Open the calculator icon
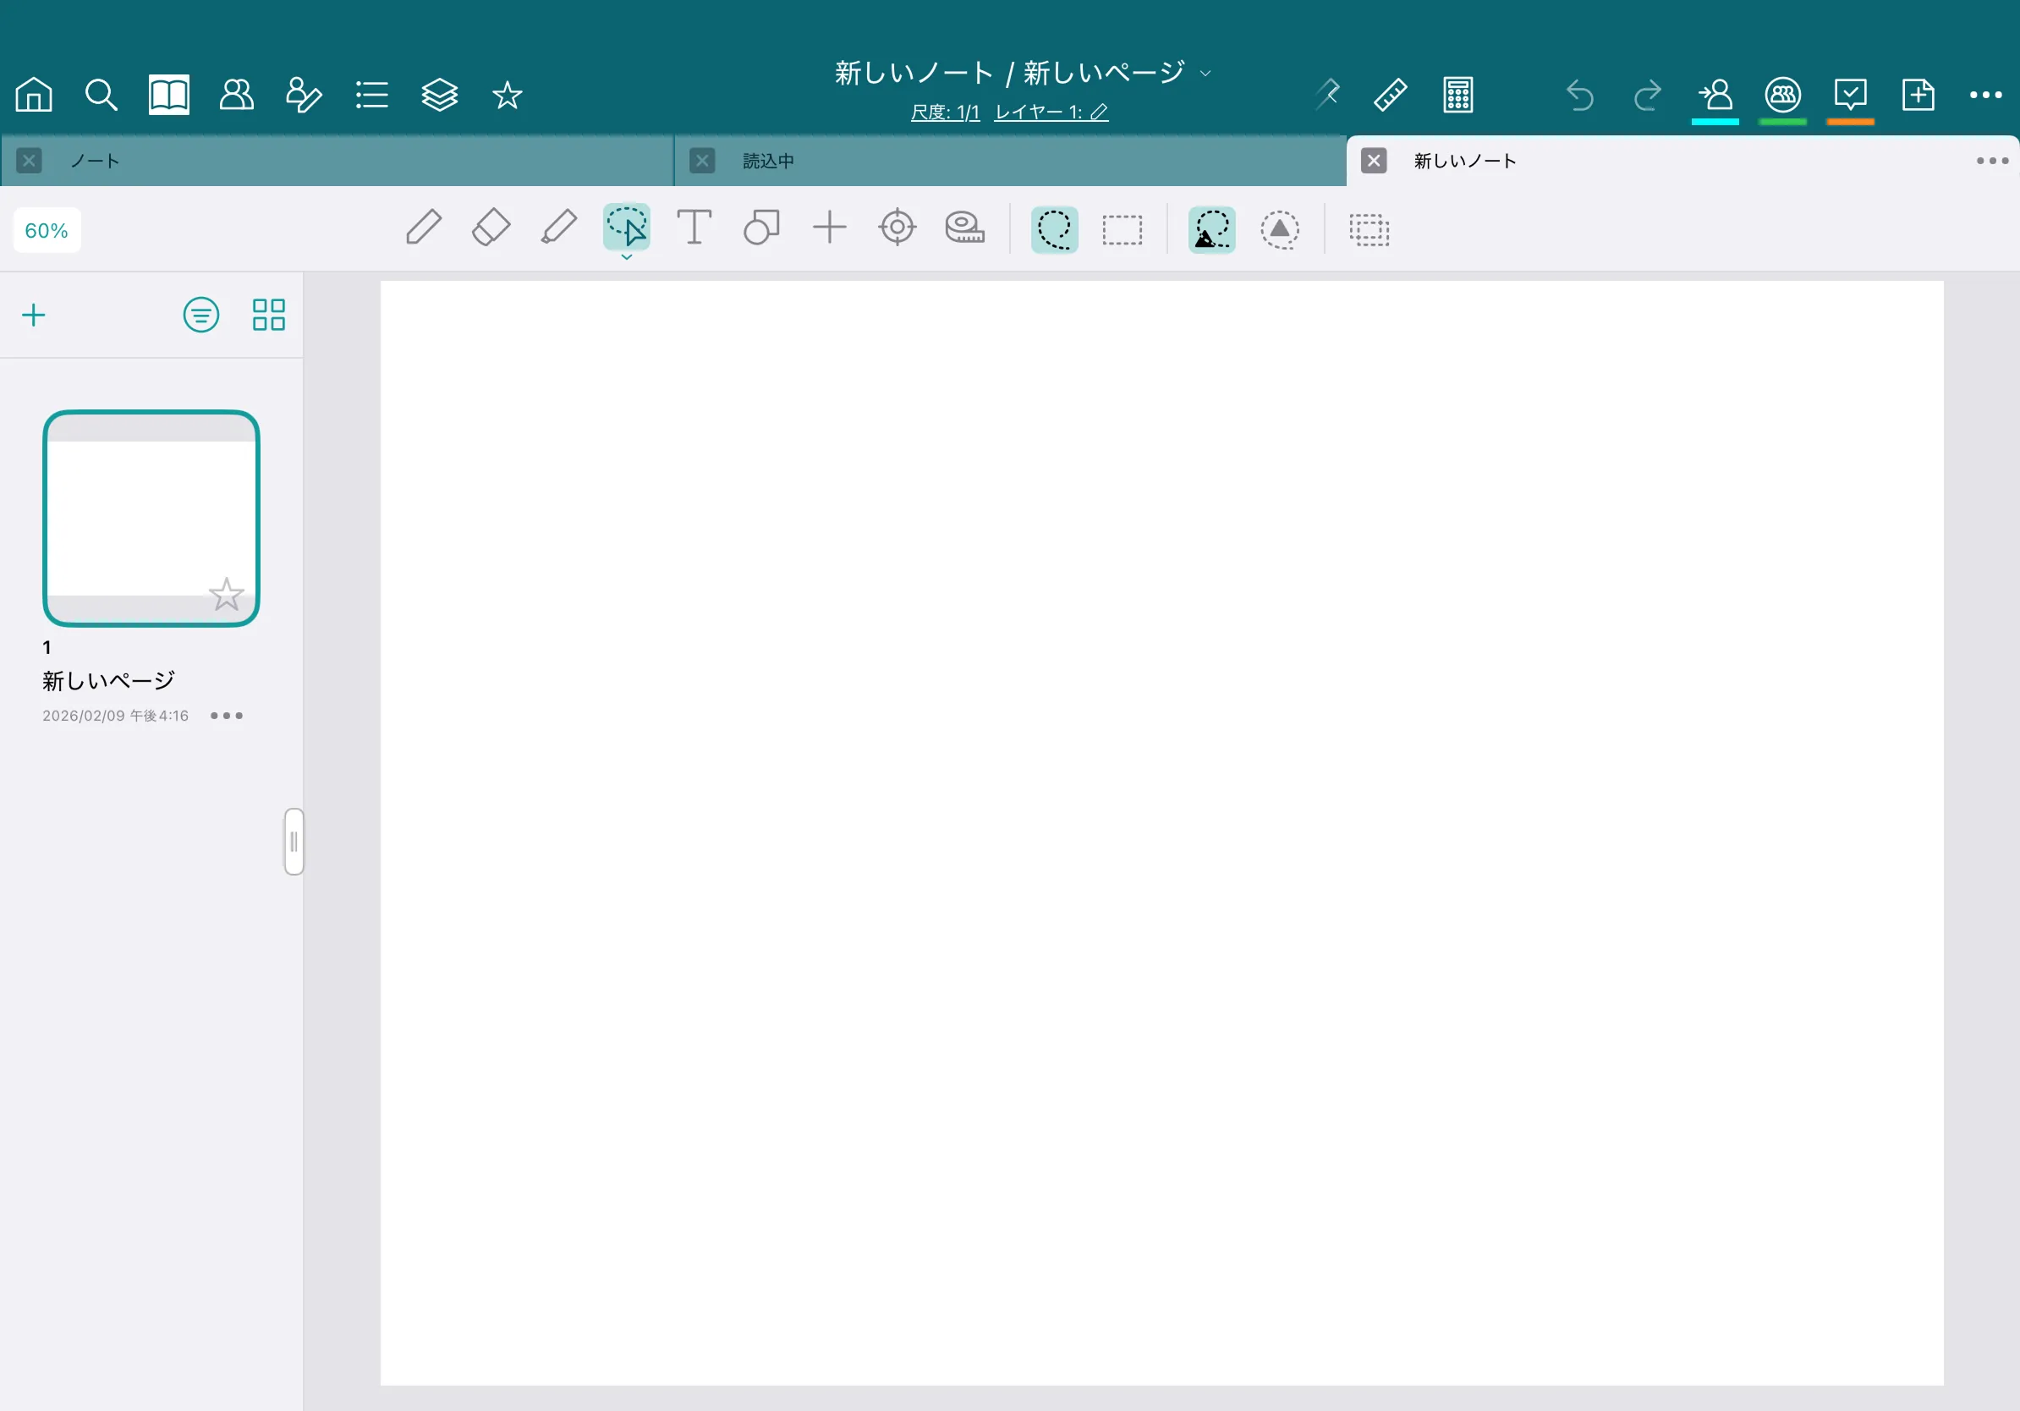2020x1411 pixels. 1457,95
